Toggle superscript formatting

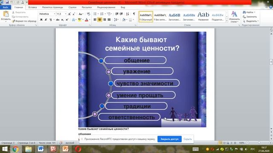click(67, 20)
